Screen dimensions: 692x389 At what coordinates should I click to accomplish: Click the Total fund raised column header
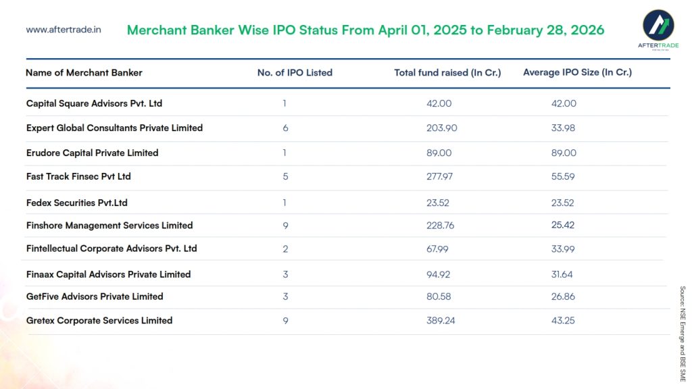coord(447,73)
